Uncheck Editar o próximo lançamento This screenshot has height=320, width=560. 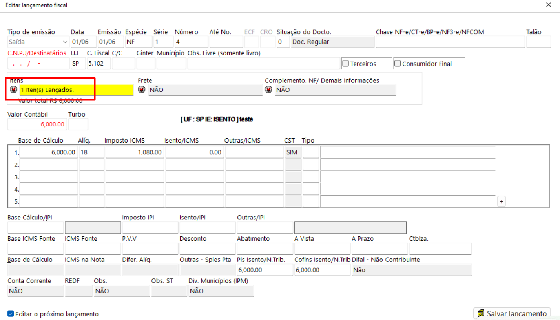11,314
